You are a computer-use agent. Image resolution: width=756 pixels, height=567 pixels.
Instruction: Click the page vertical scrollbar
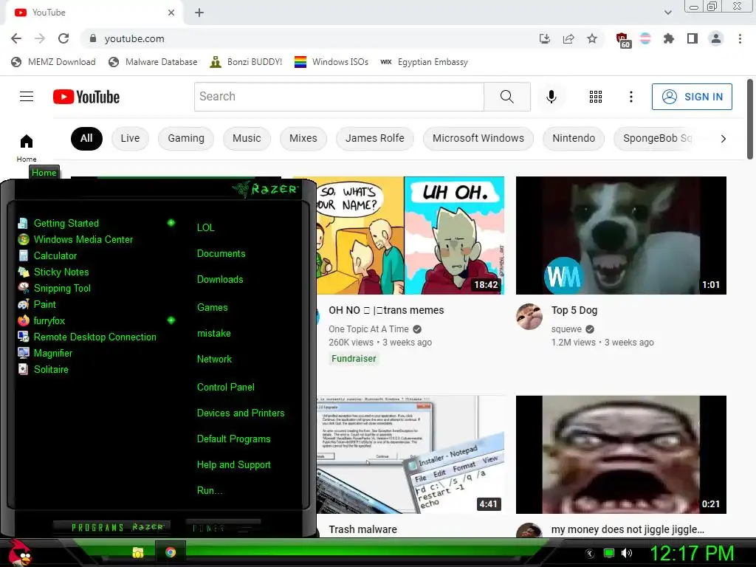(750, 119)
